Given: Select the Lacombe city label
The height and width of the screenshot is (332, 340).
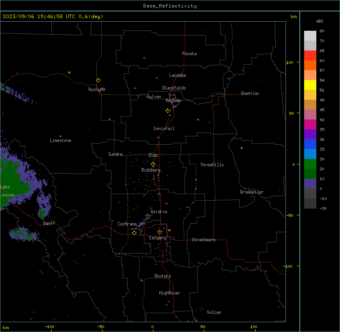Looking at the screenshot, I should tap(177, 75).
